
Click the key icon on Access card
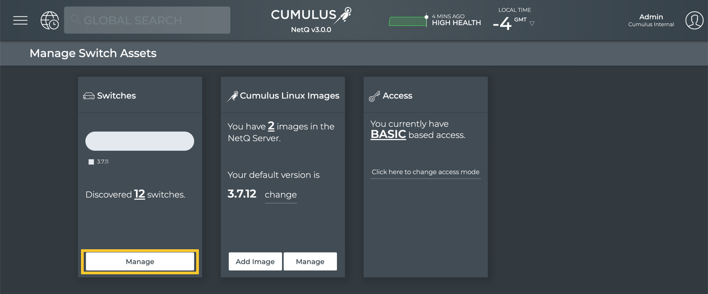pyautogui.click(x=374, y=96)
